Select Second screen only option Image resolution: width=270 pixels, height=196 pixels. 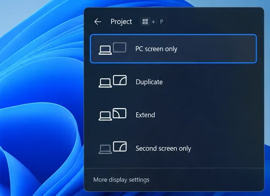coord(173,148)
